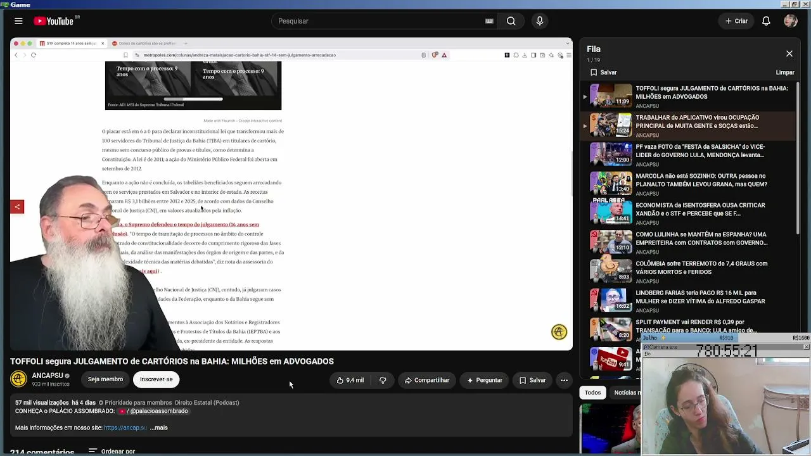Go to the YouTube home logo

point(54,21)
